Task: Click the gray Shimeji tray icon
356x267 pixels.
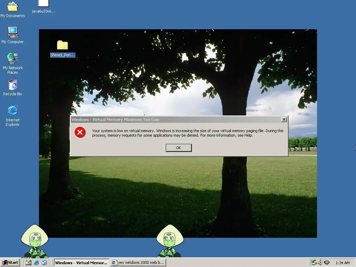Action: pyautogui.click(x=326, y=263)
